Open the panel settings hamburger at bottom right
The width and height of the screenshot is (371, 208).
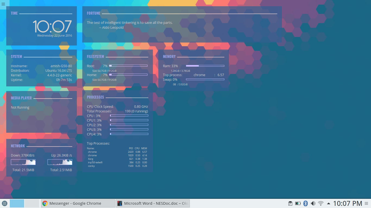[366, 203]
